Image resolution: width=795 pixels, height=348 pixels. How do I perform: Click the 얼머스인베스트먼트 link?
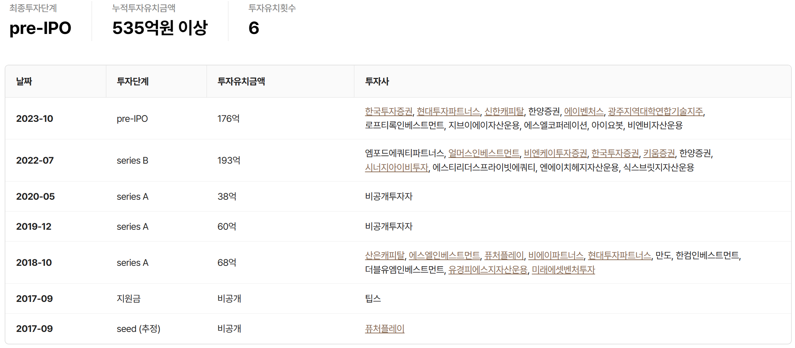(484, 153)
